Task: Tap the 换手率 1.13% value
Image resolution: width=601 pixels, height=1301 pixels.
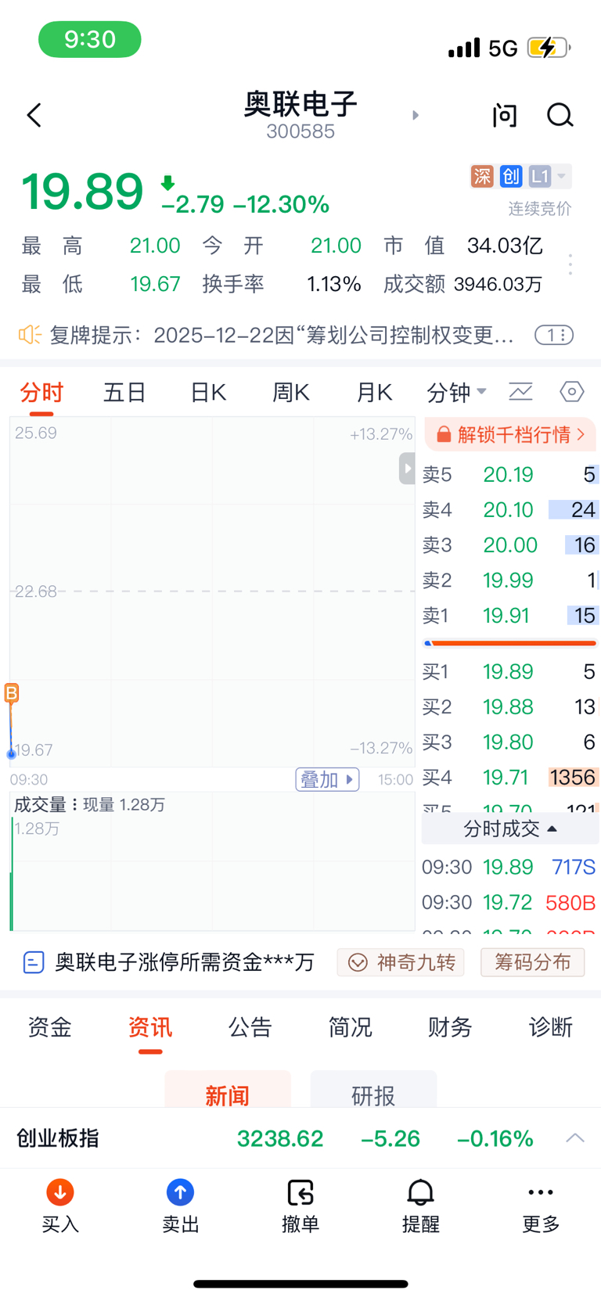Action: pyautogui.click(x=334, y=284)
